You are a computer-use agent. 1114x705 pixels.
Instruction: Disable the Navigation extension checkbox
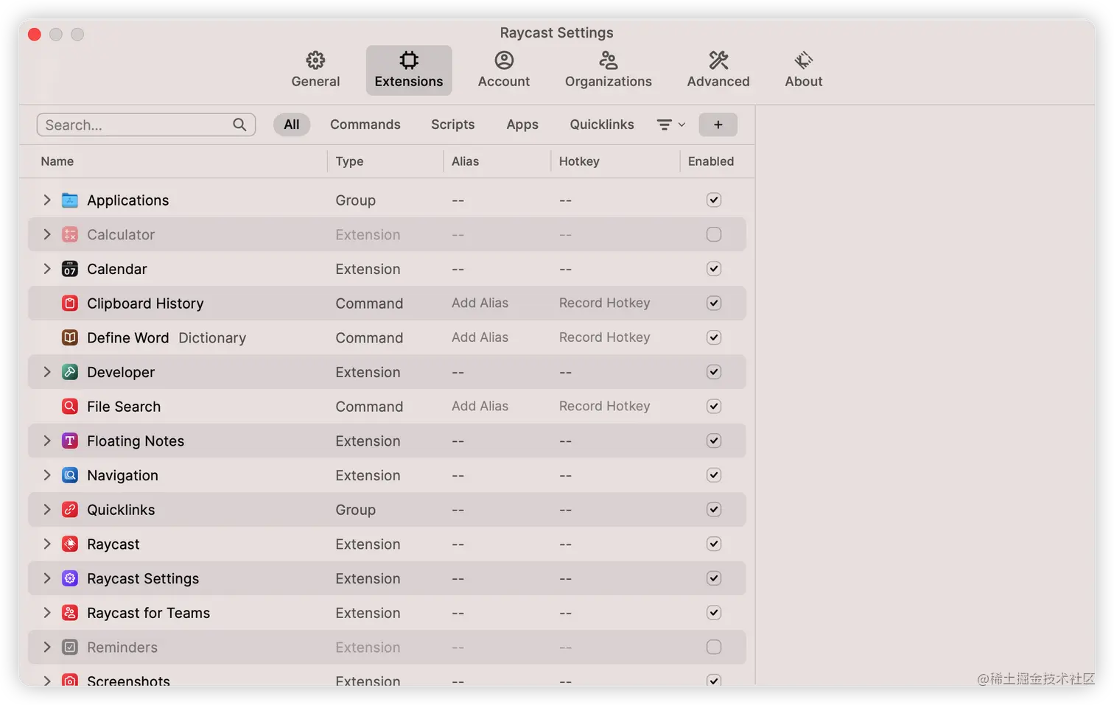(x=714, y=475)
